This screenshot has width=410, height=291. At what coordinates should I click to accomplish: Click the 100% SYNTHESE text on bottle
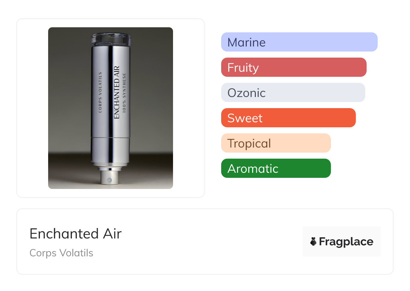pos(124,92)
